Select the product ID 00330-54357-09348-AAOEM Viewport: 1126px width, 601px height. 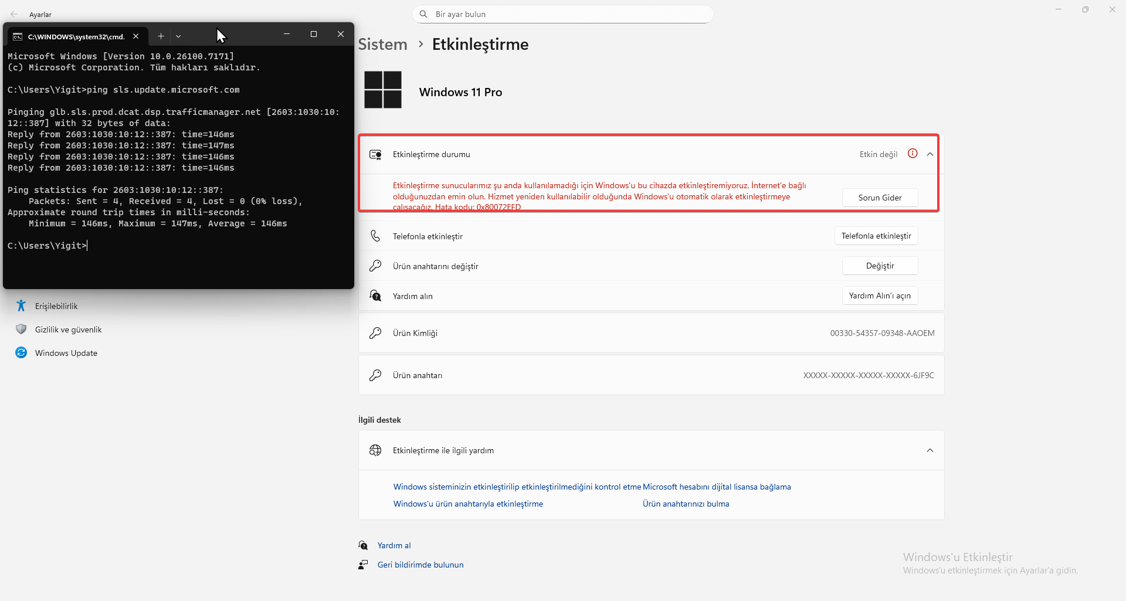point(882,333)
